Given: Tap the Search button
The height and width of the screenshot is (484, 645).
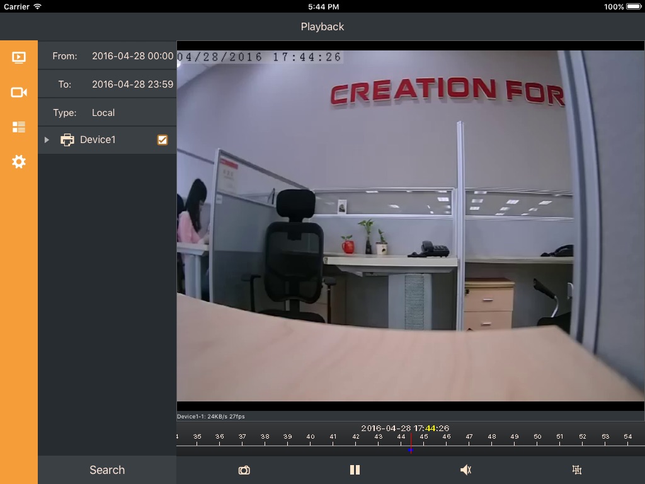Looking at the screenshot, I should click(107, 470).
